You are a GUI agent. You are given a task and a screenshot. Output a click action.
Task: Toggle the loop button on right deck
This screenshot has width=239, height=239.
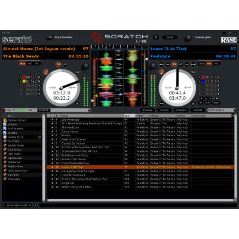point(215,103)
